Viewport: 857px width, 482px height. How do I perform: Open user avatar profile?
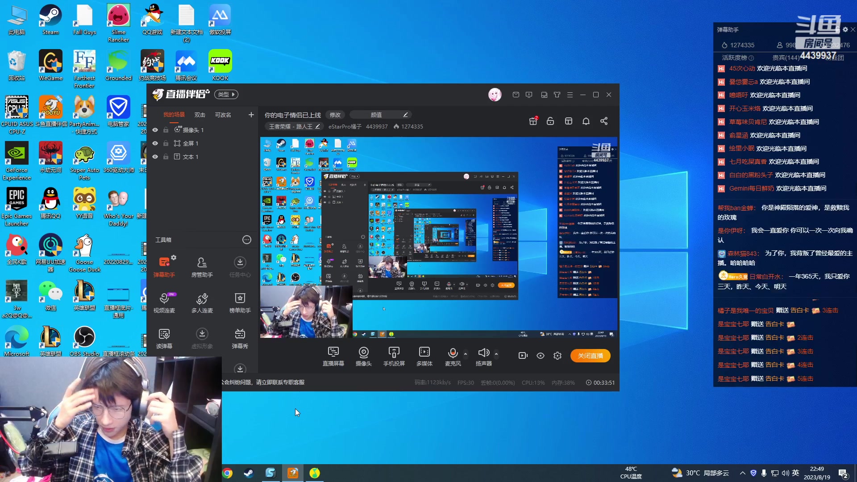pos(495,94)
